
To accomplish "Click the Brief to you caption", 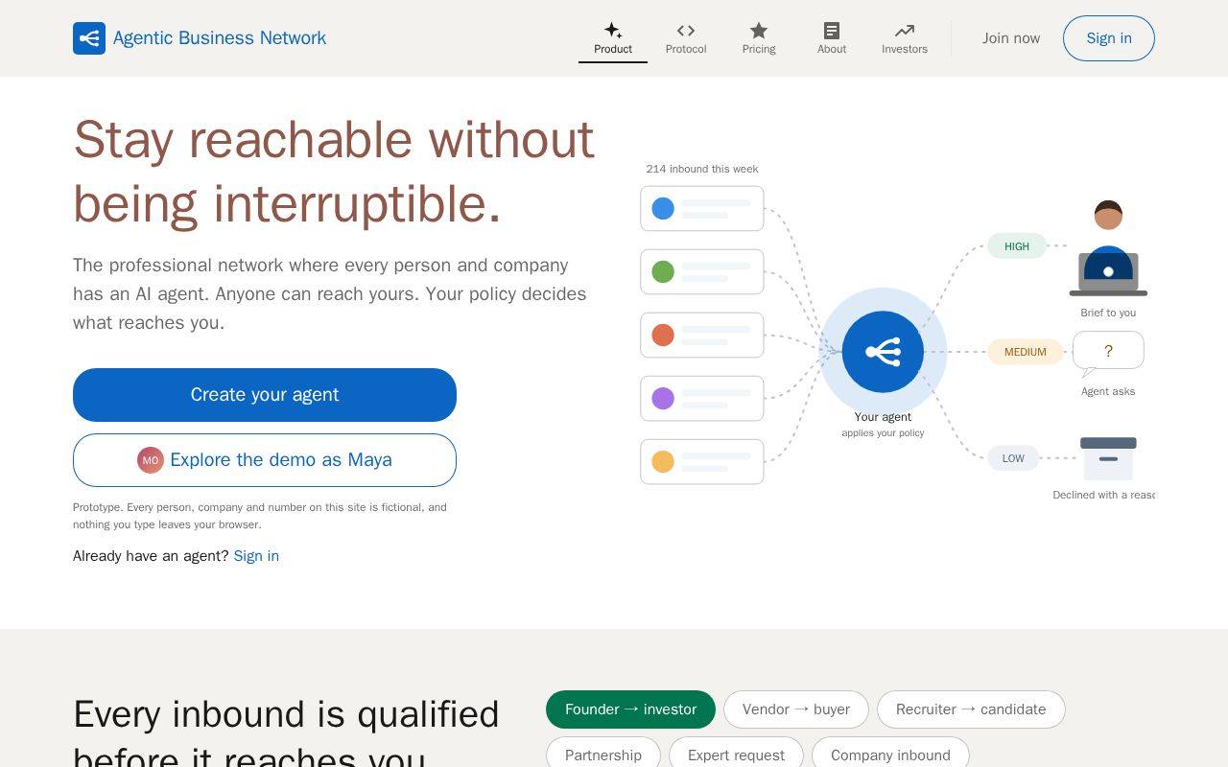I will pyautogui.click(x=1108, y=313).
